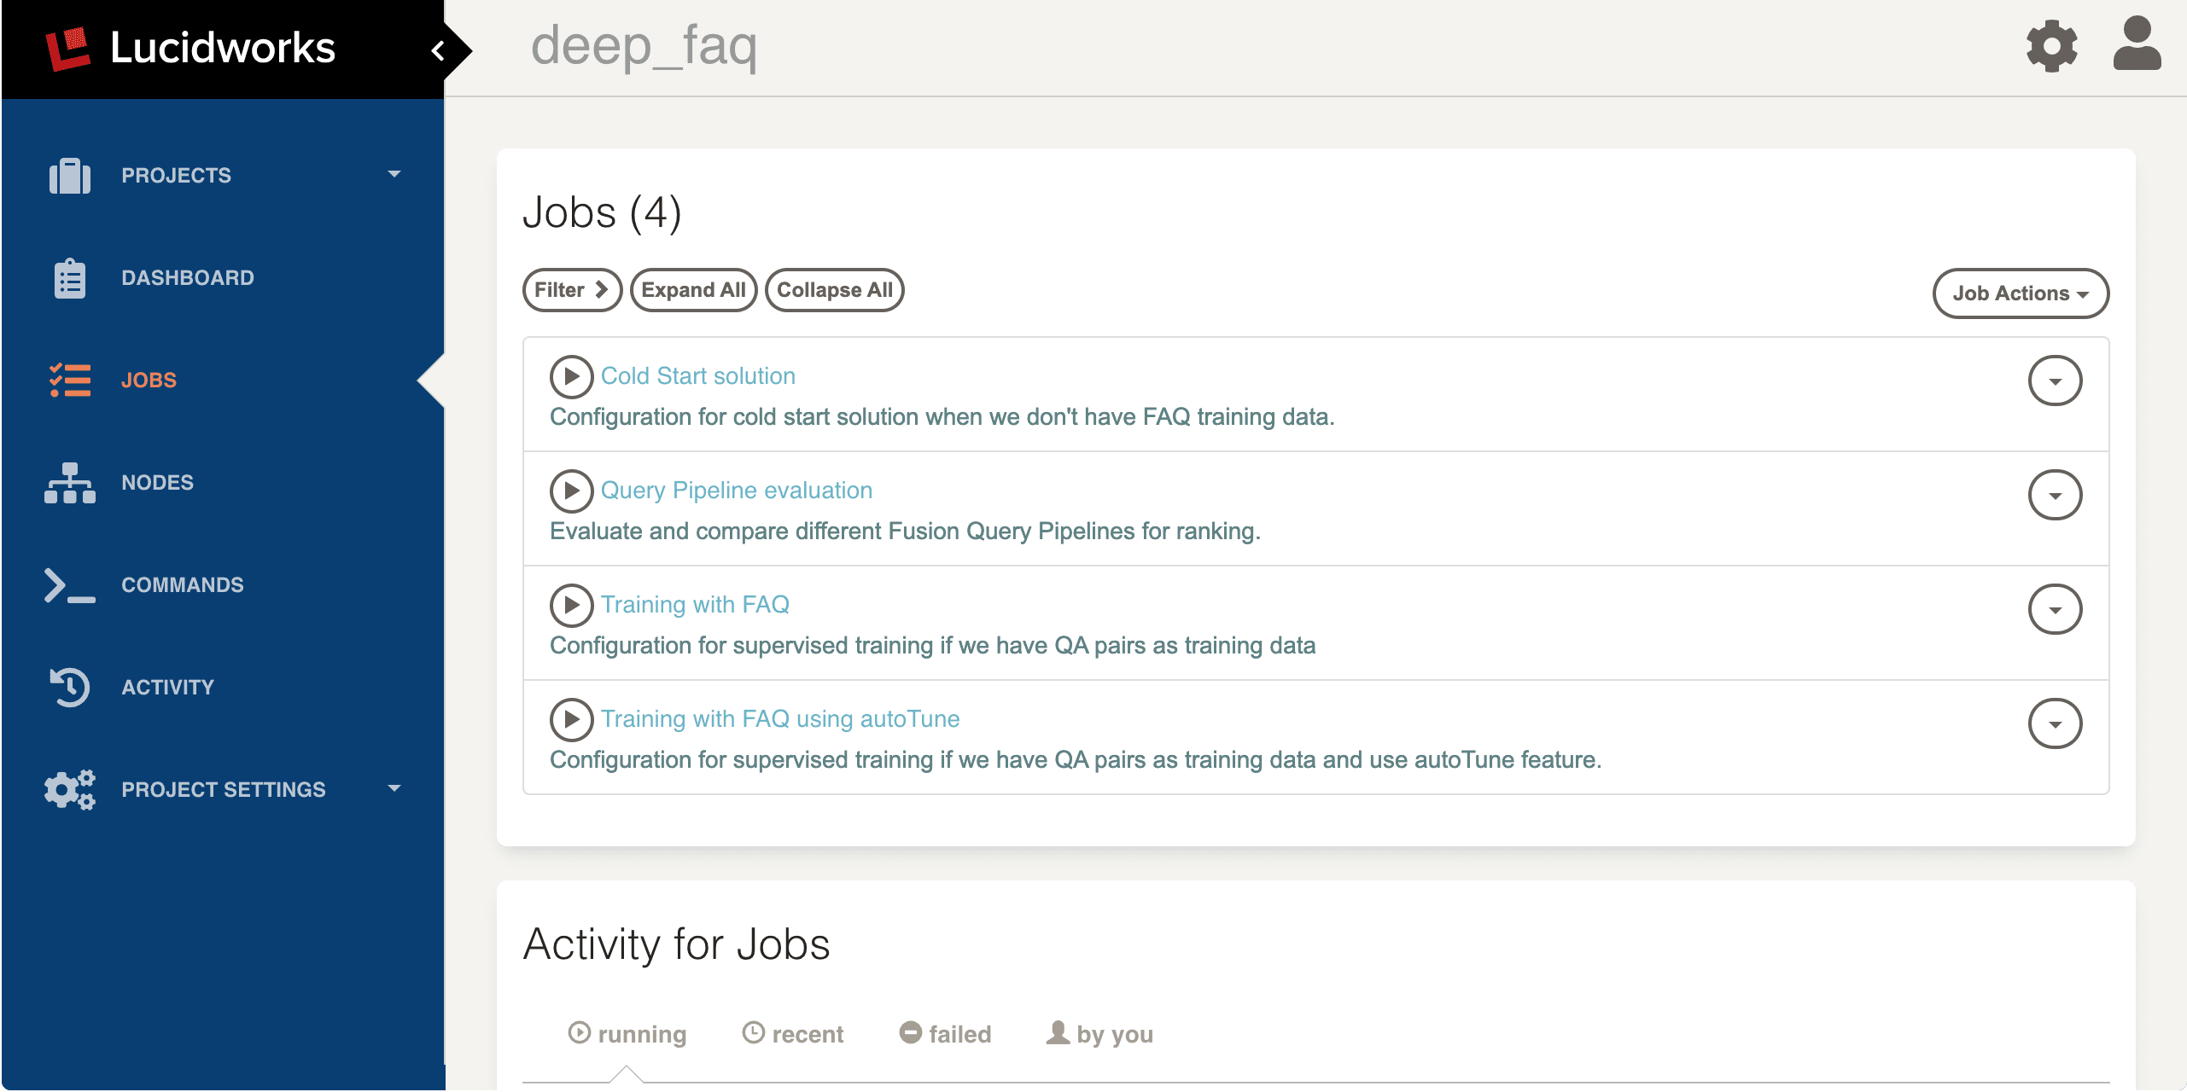The image size is (2187, 1092).
Task: View Activity history via clock icon
Action: click(x=68, y=687)
